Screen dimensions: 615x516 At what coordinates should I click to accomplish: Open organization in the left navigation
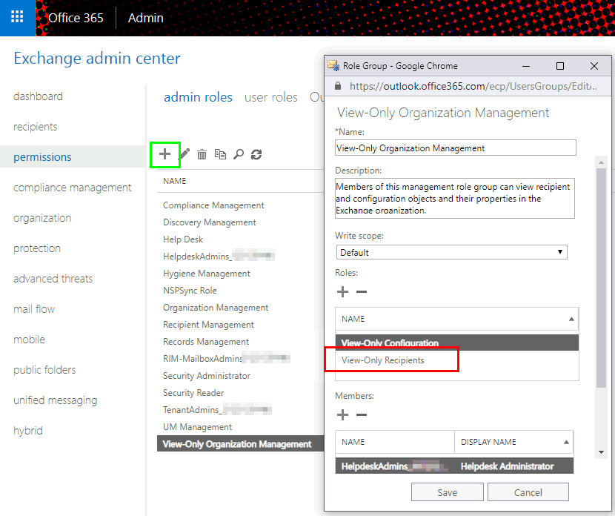42,218
